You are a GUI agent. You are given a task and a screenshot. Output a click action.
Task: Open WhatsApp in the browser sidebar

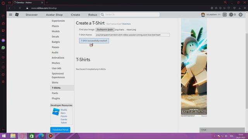(x=3, y=47)
